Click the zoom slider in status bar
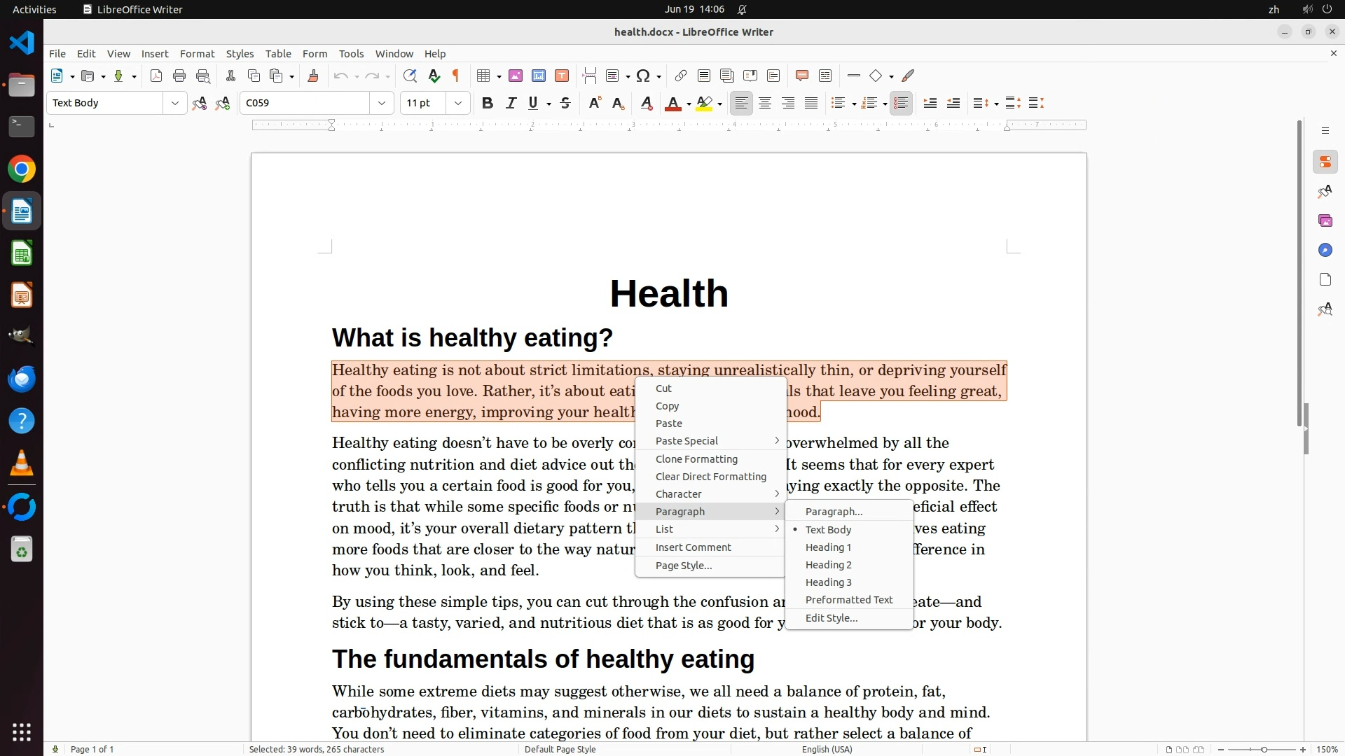 (1263, 750)
